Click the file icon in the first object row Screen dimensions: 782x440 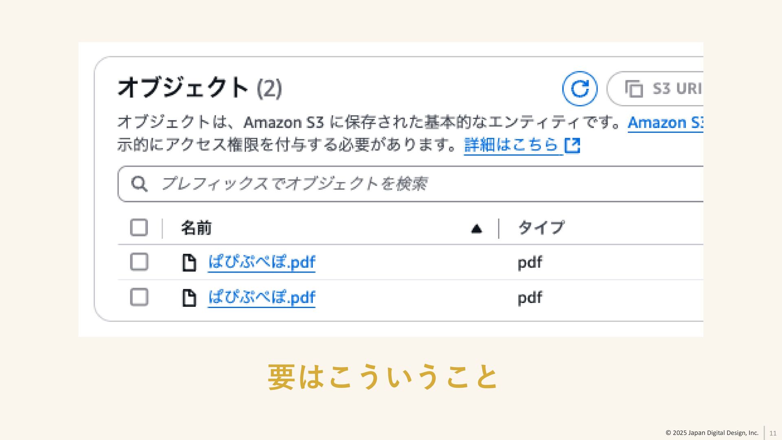click(x=189, y=262)
